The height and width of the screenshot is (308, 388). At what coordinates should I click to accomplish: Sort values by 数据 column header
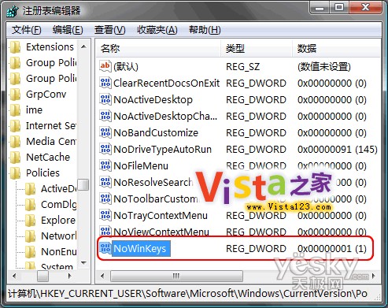pyautogui.click(x=336, y=49)
